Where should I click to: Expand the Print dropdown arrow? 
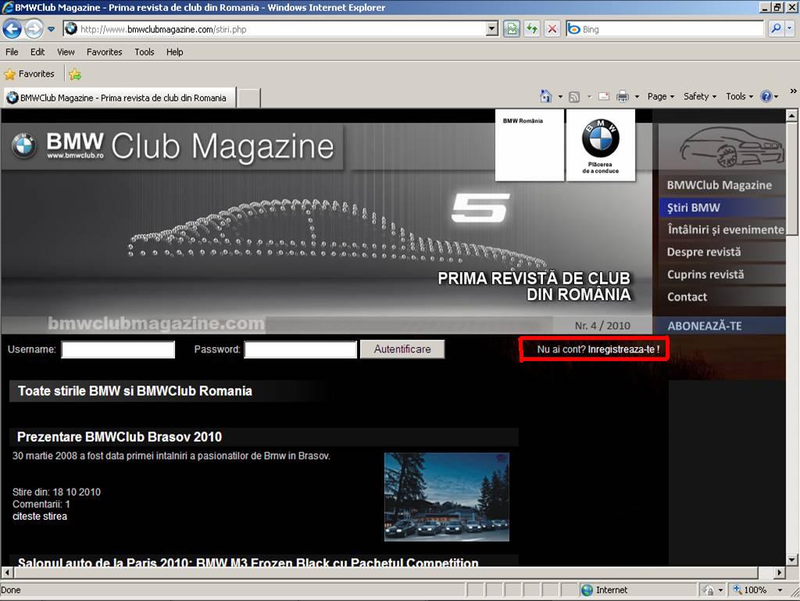click(637, 96)
